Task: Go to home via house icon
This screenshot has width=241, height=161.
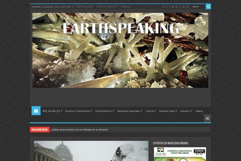Action: [x=36, y=111]
